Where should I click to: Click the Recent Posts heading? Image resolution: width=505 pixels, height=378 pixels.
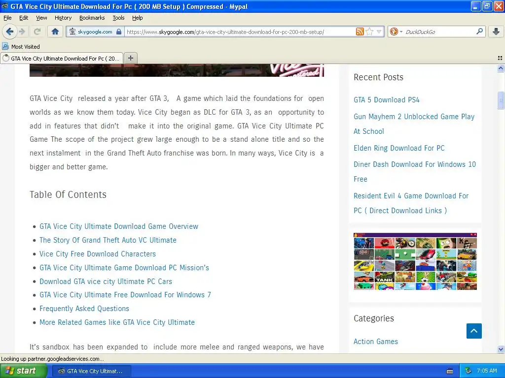pyautogui.click(x=378, y=77)
